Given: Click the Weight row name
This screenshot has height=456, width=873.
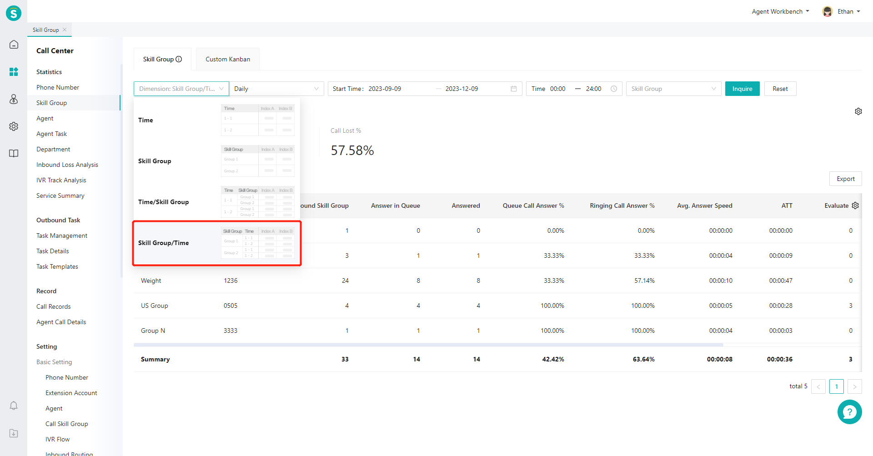Looking at the screenshot, I should point(151,281).
